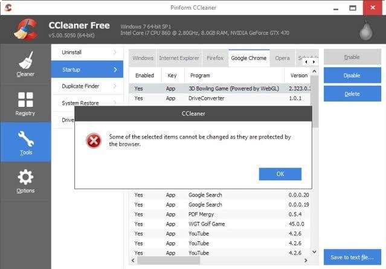Click the vertical scrollbar down arrow
The height and width of the screenshot is (269, 386).
click(x=314, y=251)
